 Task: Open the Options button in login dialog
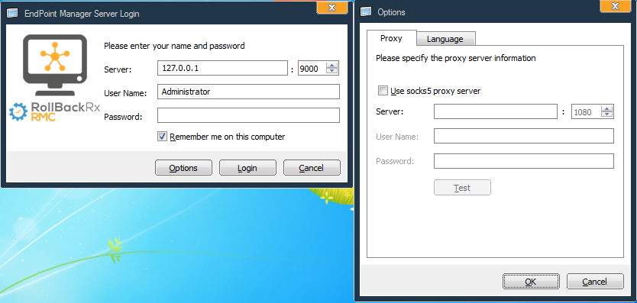(x=183, y=168)
